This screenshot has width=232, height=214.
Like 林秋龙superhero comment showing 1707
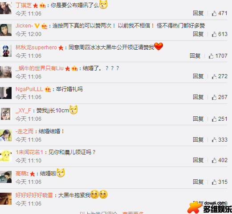point(211,56)
